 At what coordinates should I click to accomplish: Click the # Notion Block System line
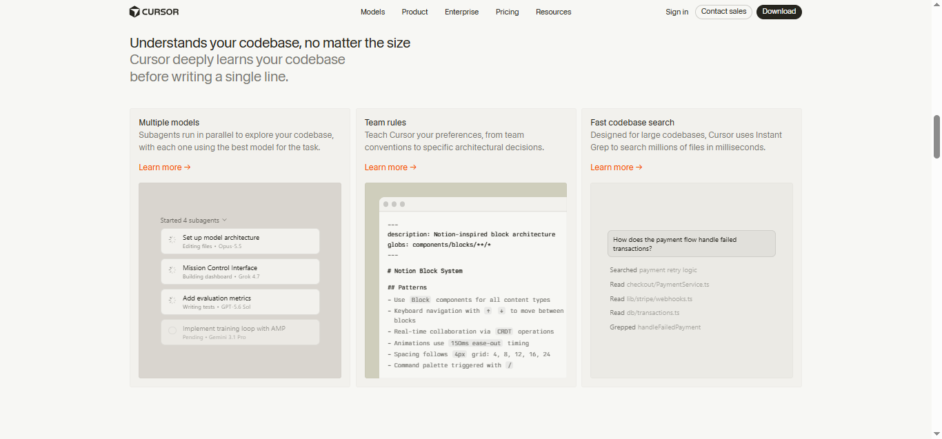(425, 271)
